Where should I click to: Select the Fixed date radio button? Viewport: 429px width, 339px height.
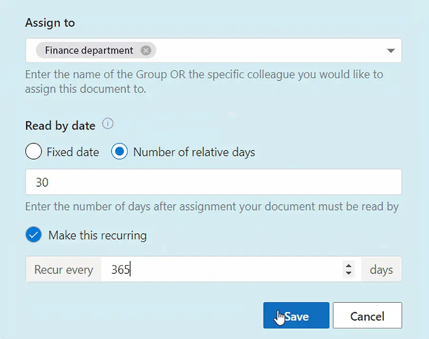(33, 151)
